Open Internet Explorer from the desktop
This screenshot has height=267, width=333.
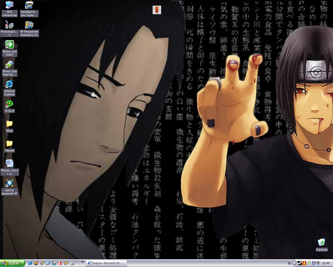(9, 84)
